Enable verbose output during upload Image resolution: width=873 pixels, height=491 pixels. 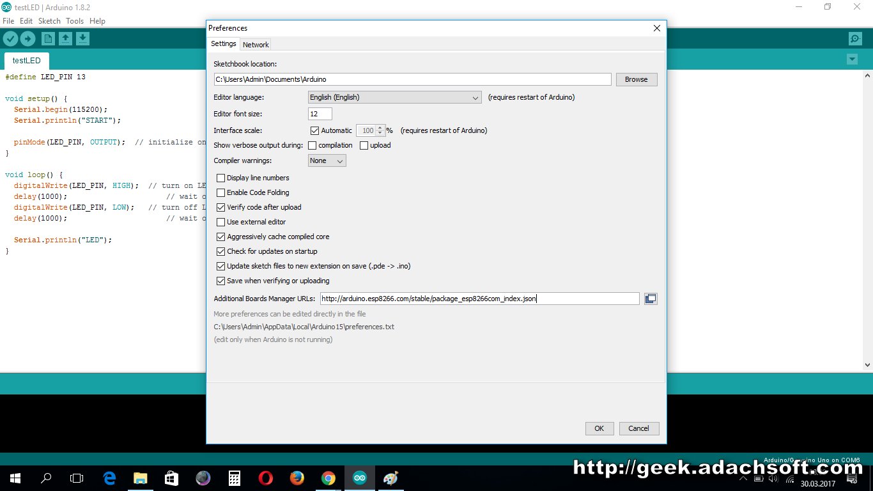(364, 146)
